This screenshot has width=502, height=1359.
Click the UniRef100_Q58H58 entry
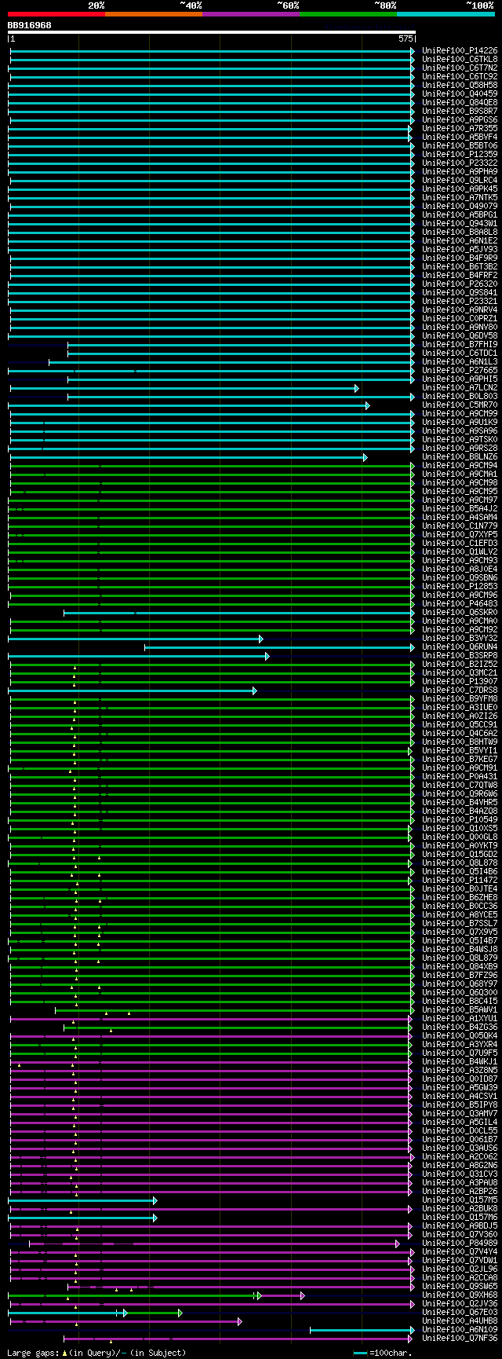coord(460,86)
